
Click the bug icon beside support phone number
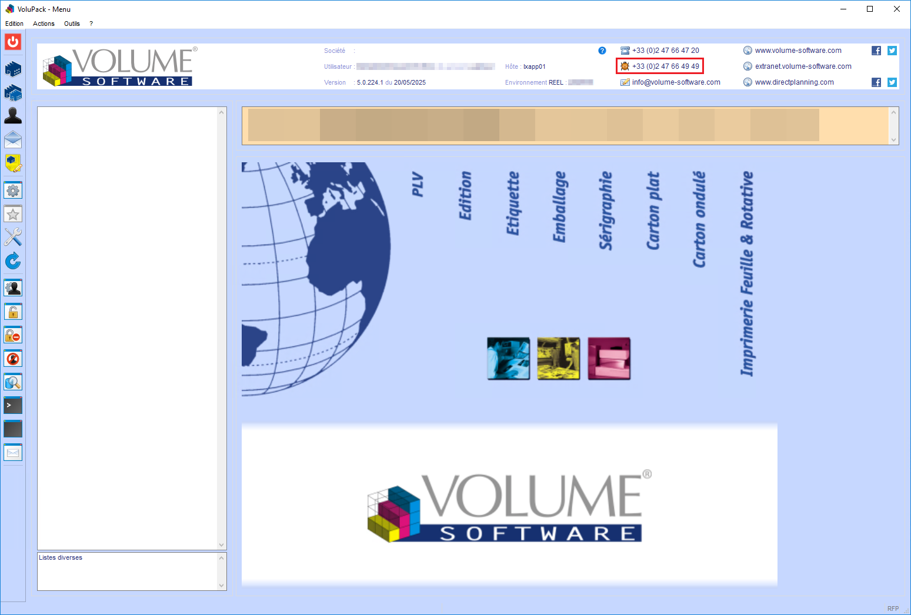tap(625, 66)
